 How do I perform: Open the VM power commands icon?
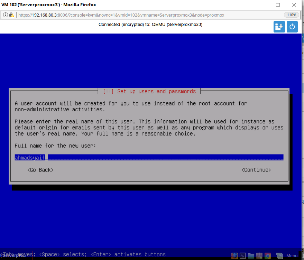point(292,27)
